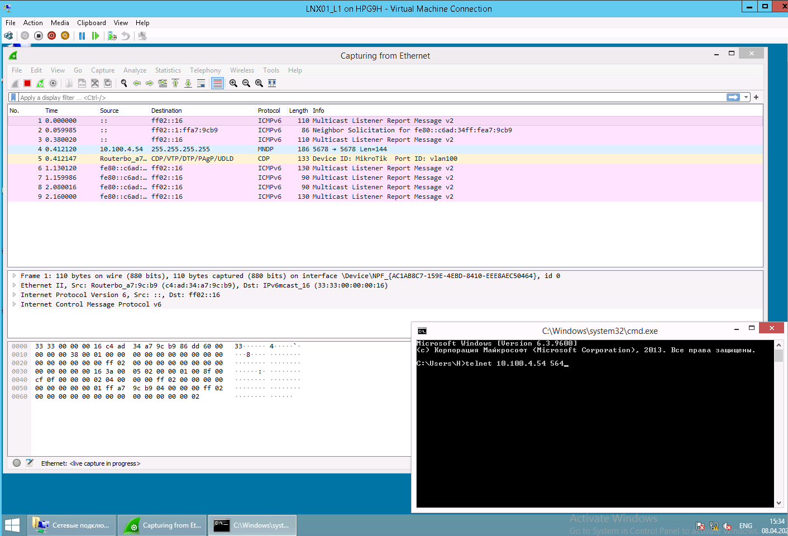Send Ctrl+Alt+Delete to the virtual machine
The height and width of the screenshot is (536, 788).
(8, 35)
